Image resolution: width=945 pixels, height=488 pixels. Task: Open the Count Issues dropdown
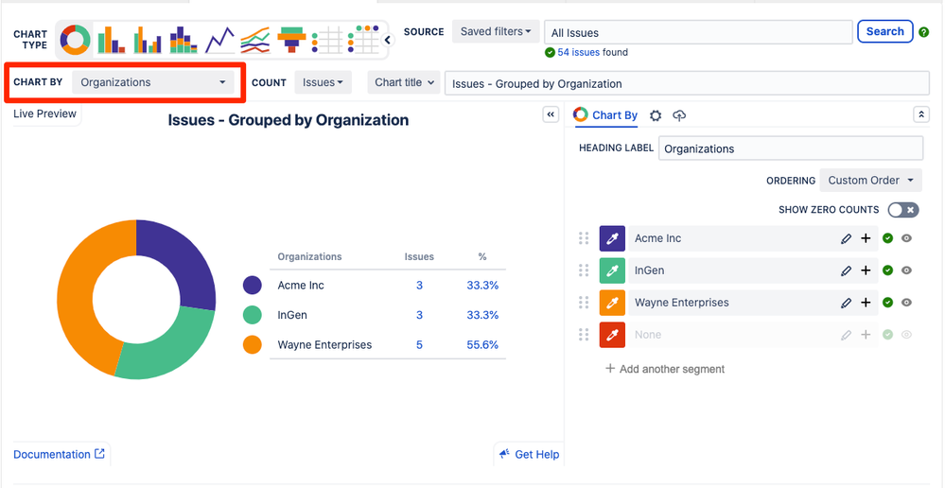pos(323,82)
